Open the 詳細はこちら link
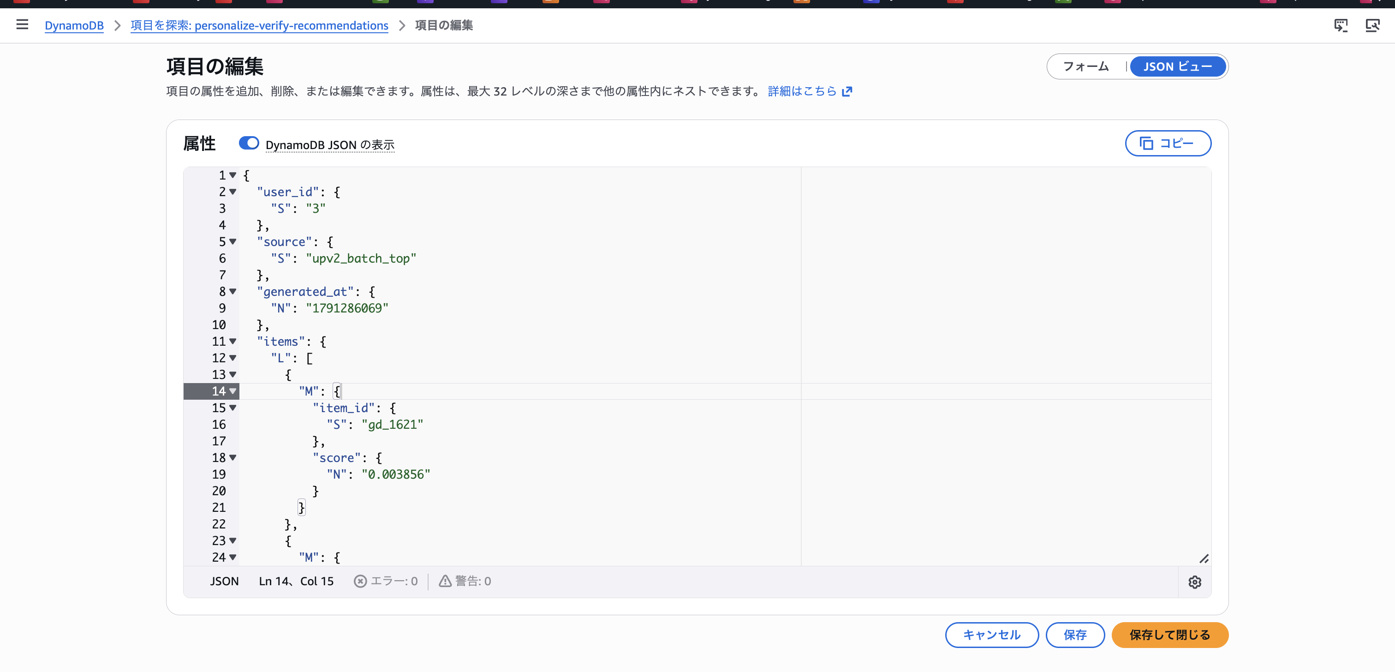Viewport: 1395px width, 672px height. (x=803, y=91)
